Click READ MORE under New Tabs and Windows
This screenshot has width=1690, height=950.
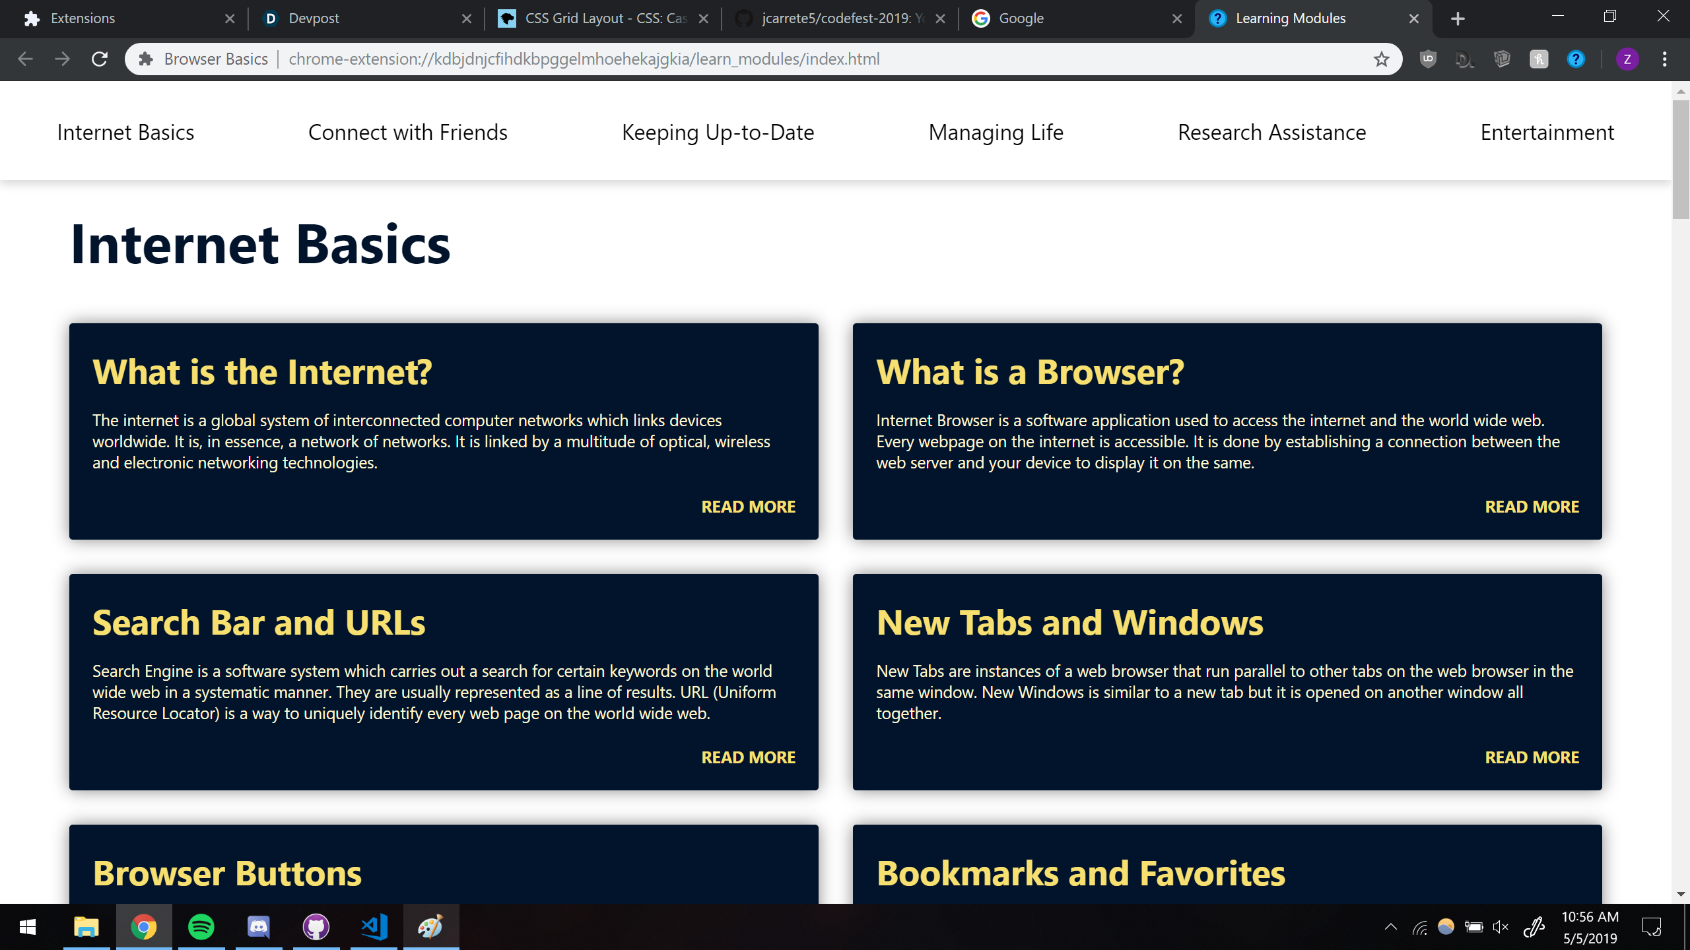tap(1532, 757)
